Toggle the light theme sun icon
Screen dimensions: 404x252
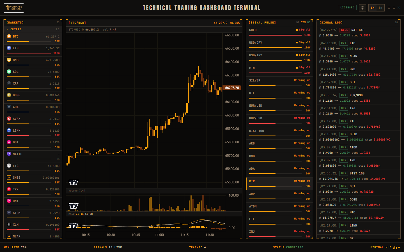[x=362, y=8]
